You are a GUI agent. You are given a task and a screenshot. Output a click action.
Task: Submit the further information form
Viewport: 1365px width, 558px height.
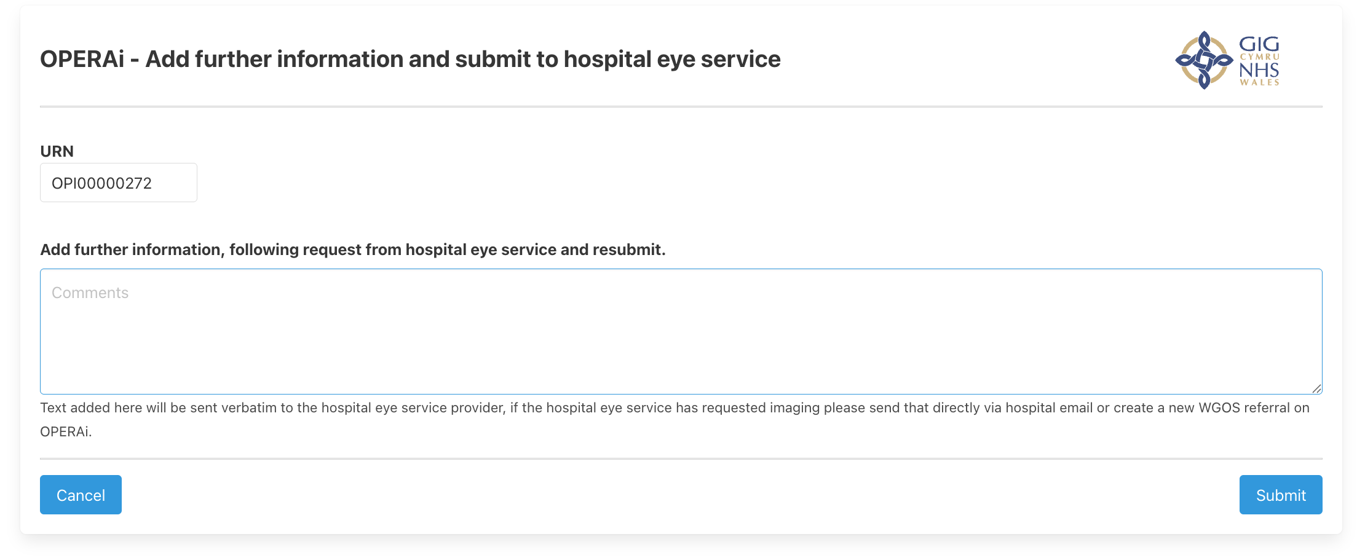[1281, 495]
